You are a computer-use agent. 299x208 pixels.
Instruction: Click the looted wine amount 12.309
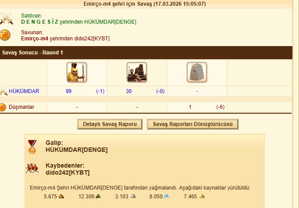[x=86, y=197]
